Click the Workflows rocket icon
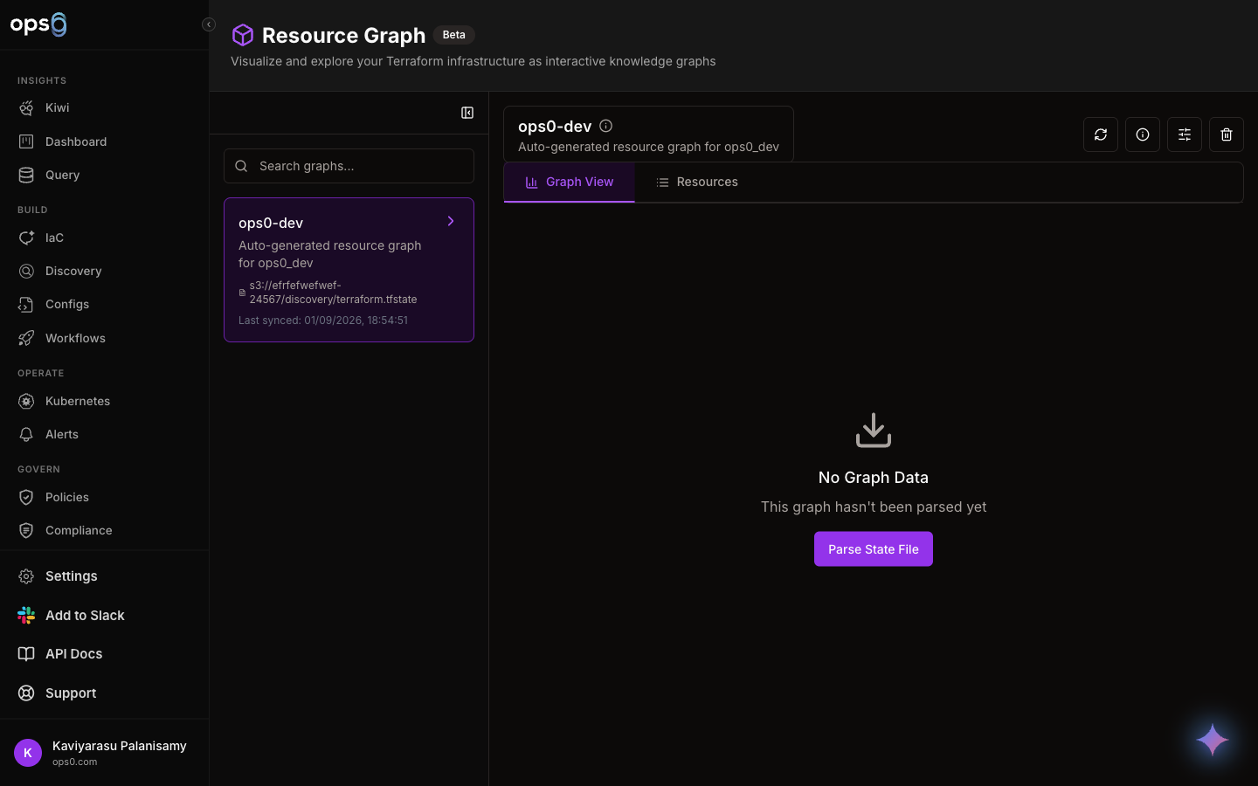1258x786 pixels. 26,338
